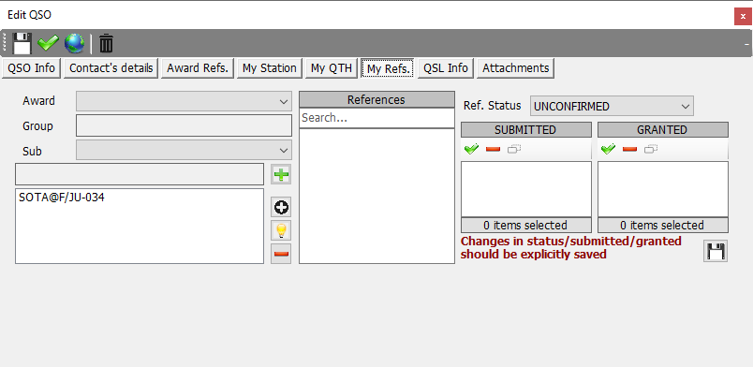Click the green checkmark toolbar icon
The height and width of the screenshot is (367, 753).
pos(48,44)
